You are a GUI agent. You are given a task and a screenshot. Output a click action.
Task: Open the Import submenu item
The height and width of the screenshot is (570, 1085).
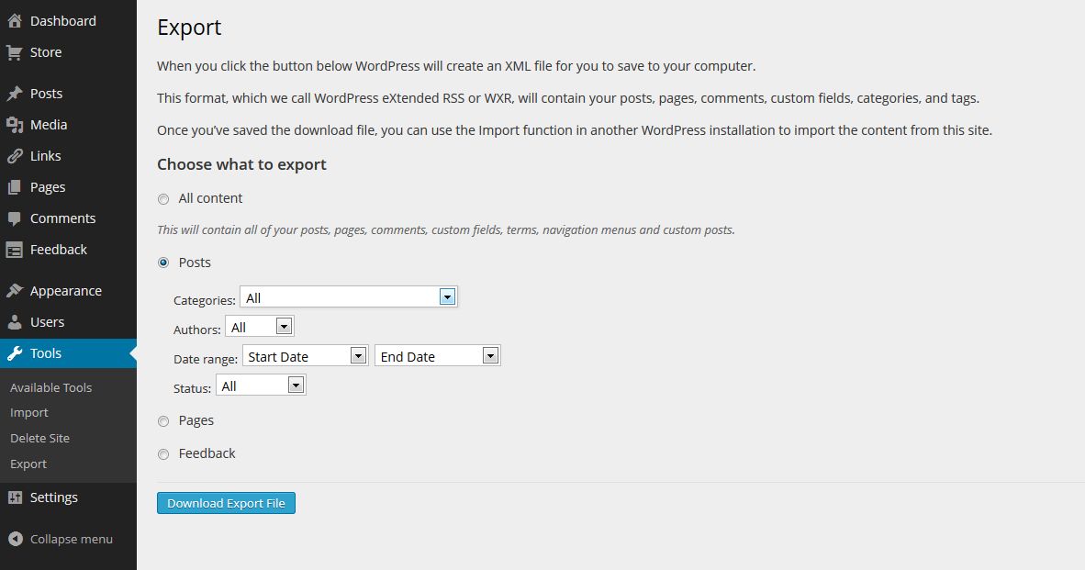(29, 413)
